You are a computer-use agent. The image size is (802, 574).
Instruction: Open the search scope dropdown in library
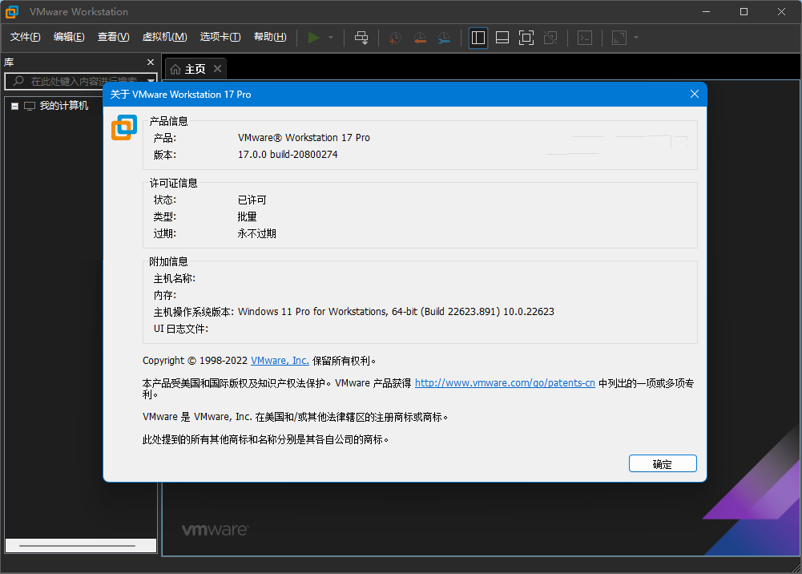pos(151,81)
